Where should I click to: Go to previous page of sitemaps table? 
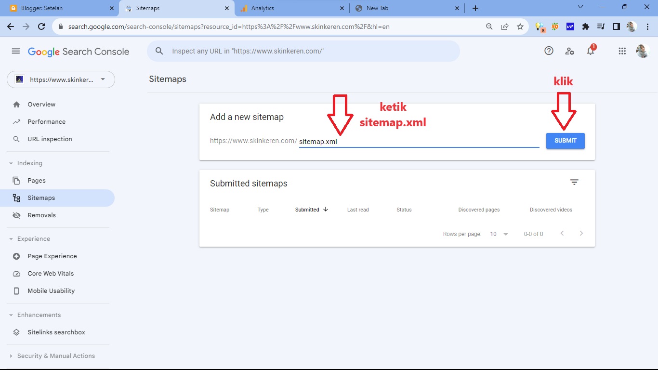point(562,233)
